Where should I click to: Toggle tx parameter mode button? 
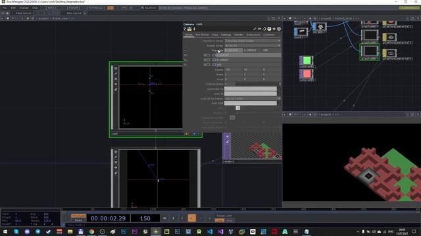214,55
